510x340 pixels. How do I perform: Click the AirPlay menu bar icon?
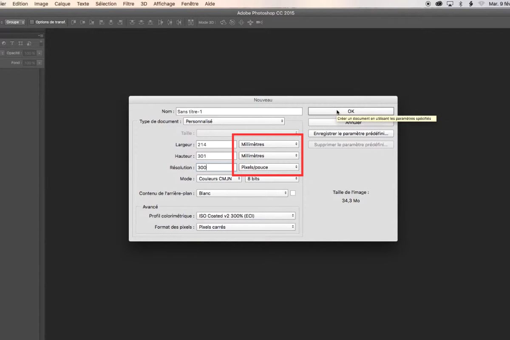click(x=450, y=4)
